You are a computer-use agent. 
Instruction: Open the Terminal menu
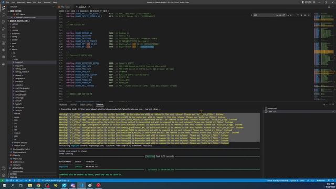(47, 2)
